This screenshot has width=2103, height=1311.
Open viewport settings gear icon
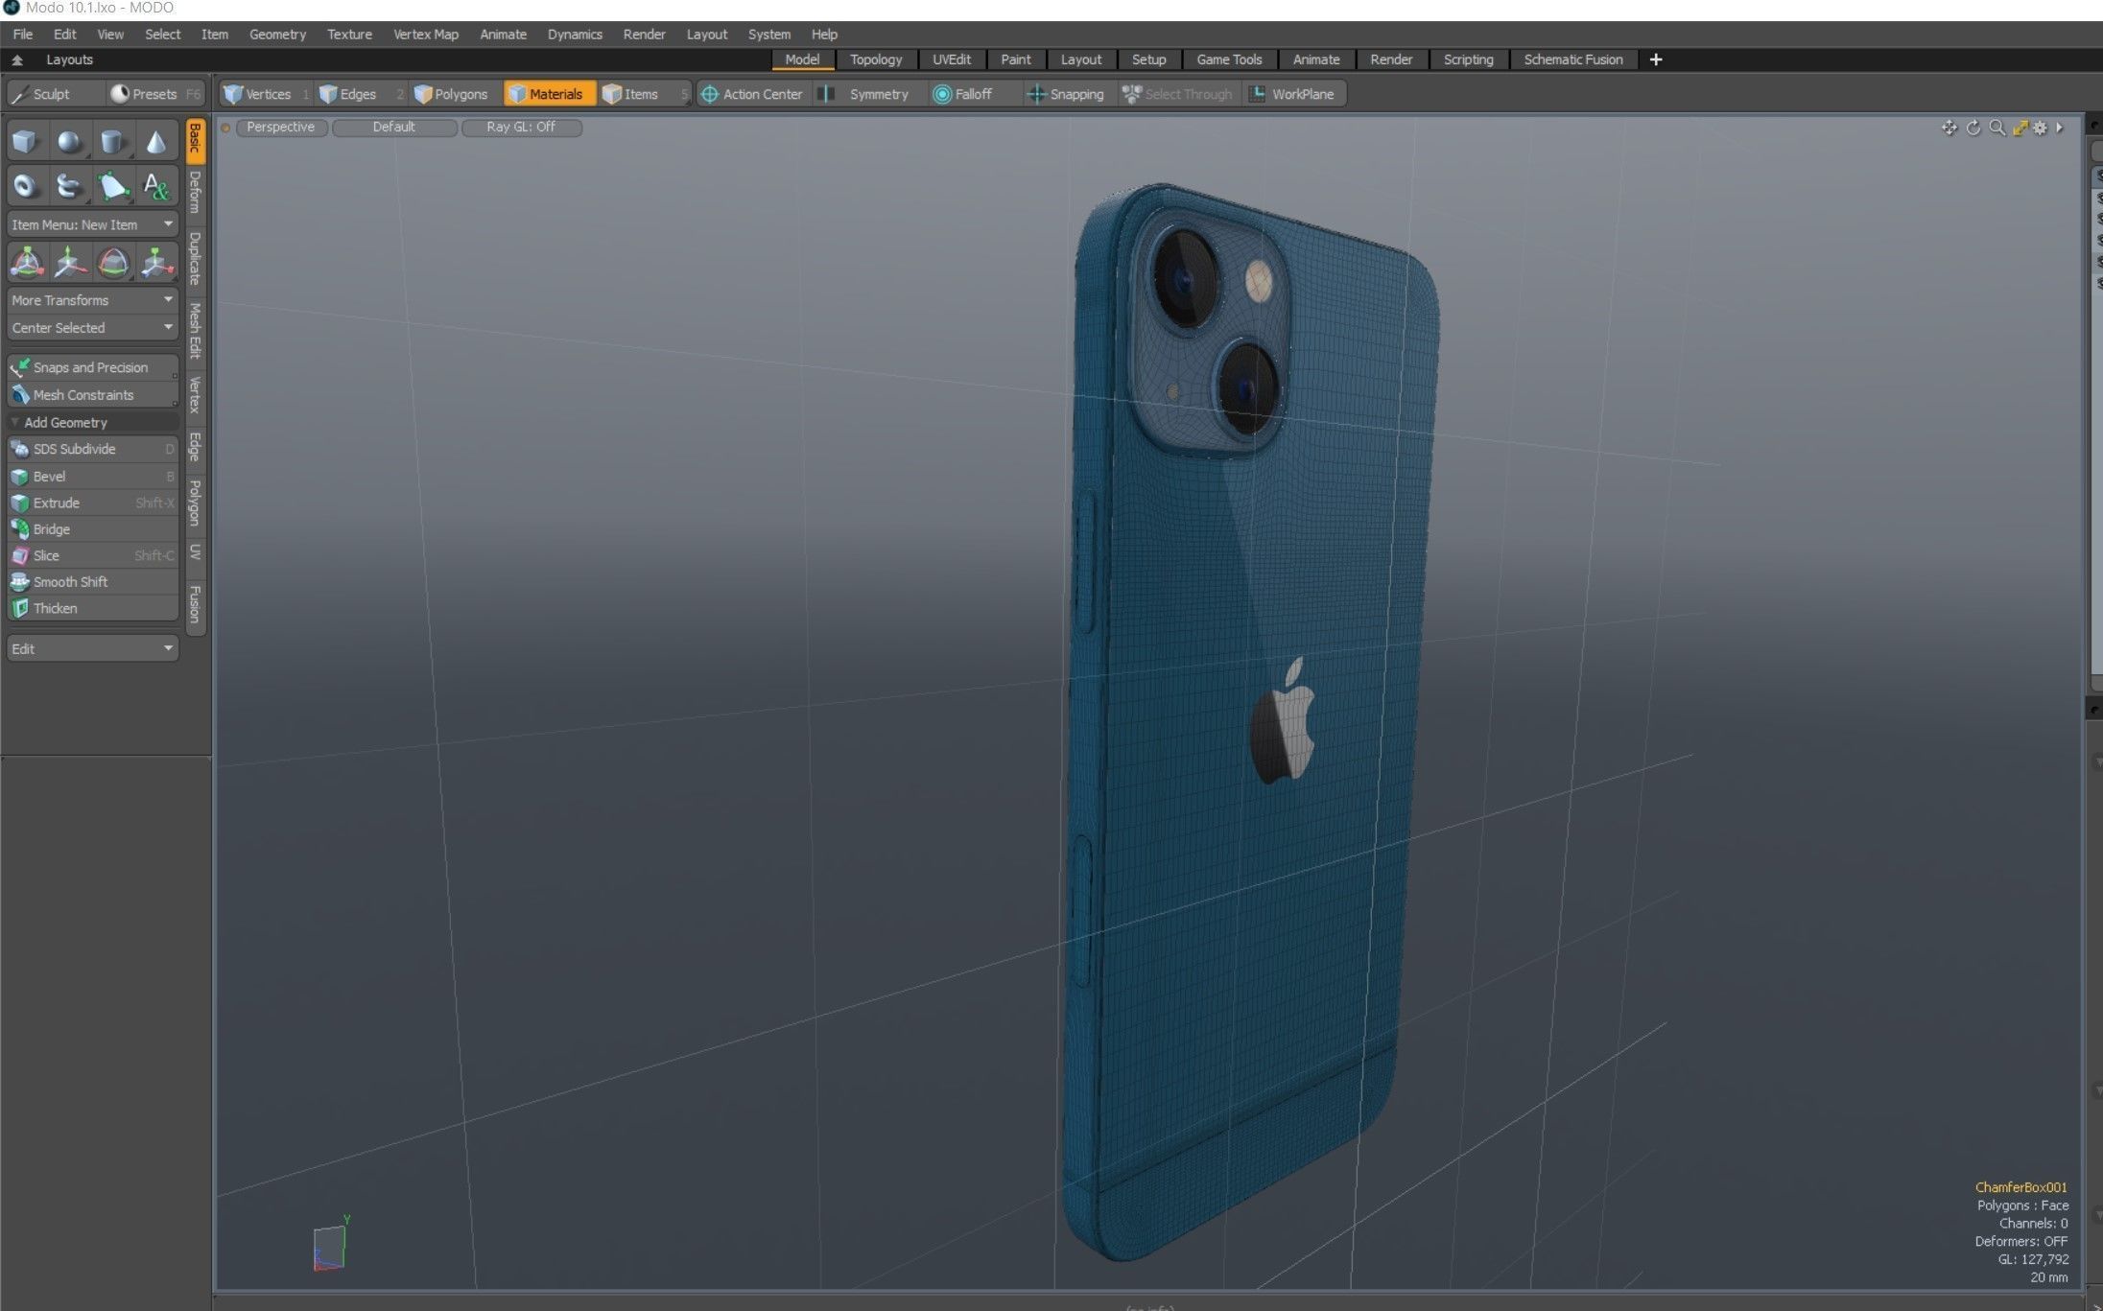click(x=2040, y=128)
